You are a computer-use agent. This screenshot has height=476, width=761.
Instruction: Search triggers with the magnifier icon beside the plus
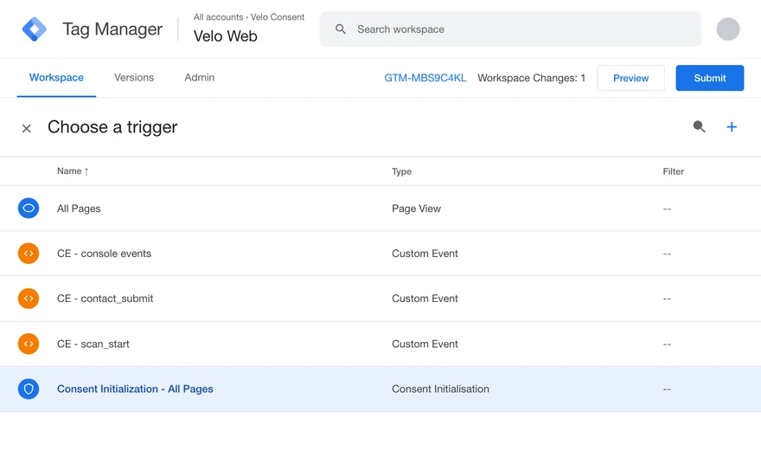click(699, 126)
